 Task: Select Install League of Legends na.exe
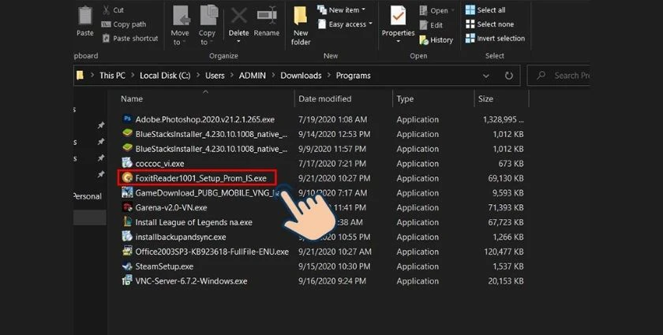tap(193, 222)
